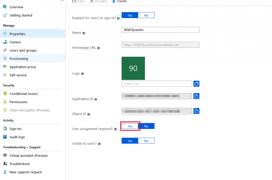Click the Getting started rocket icon
The image size is (272, 180).
point(5,15)
